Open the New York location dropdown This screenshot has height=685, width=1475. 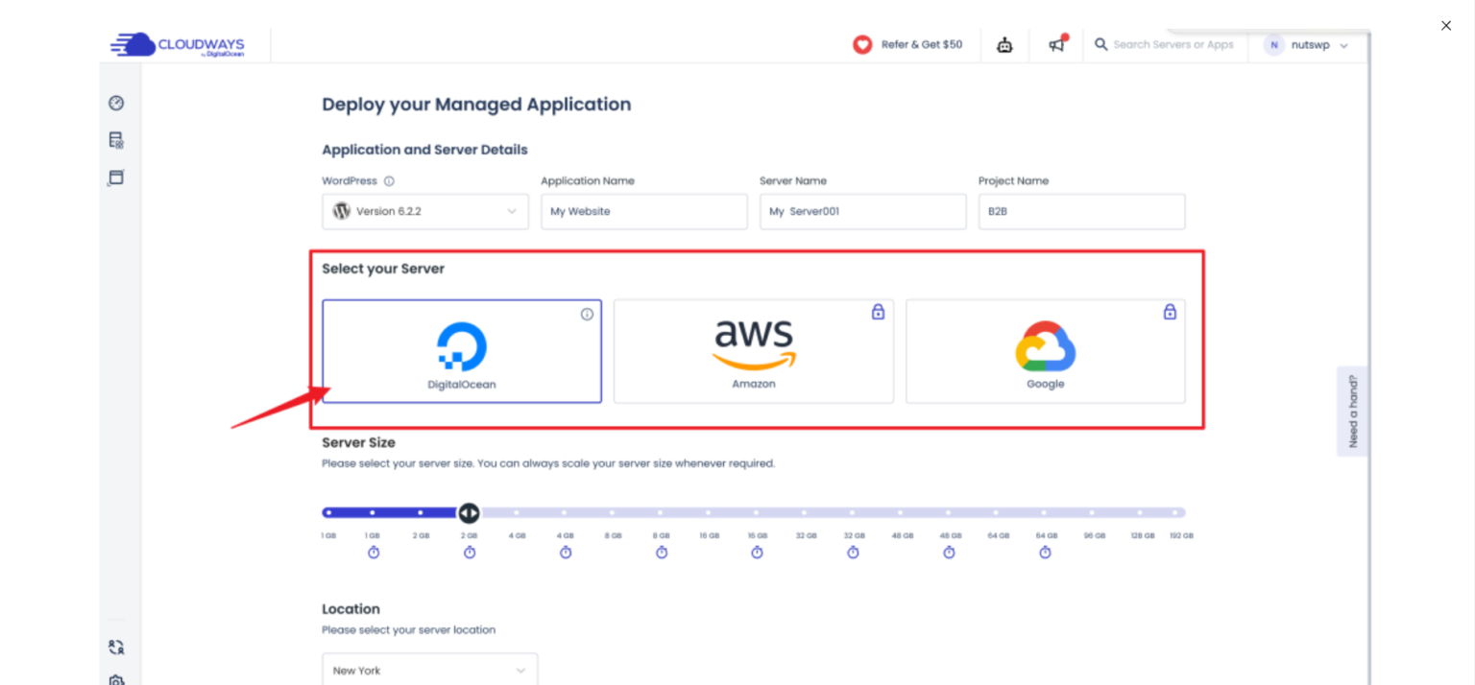coord(429,671)
